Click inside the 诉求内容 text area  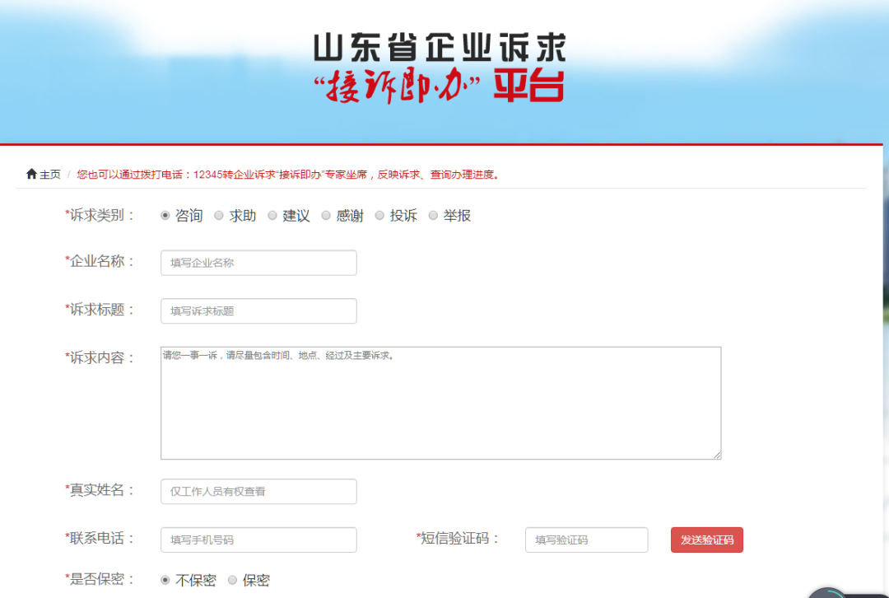click(440, 403)
